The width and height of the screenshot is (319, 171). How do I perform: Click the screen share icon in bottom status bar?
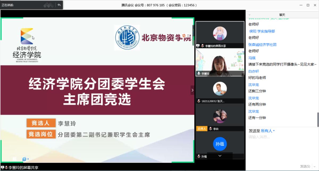pyautogui.click(x=2, y=168)
